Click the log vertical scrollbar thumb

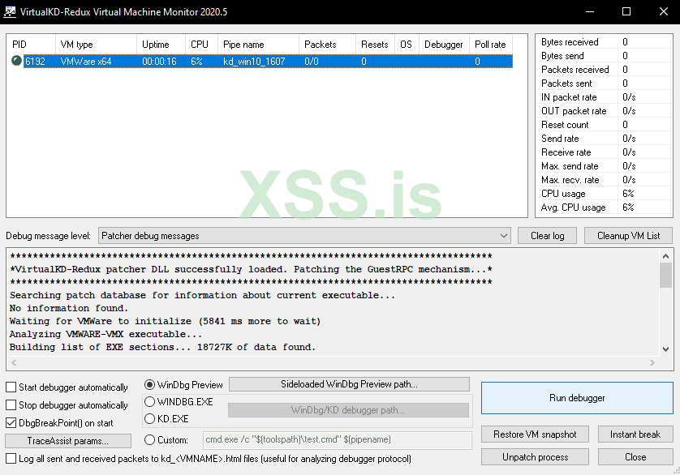point(665,276)
